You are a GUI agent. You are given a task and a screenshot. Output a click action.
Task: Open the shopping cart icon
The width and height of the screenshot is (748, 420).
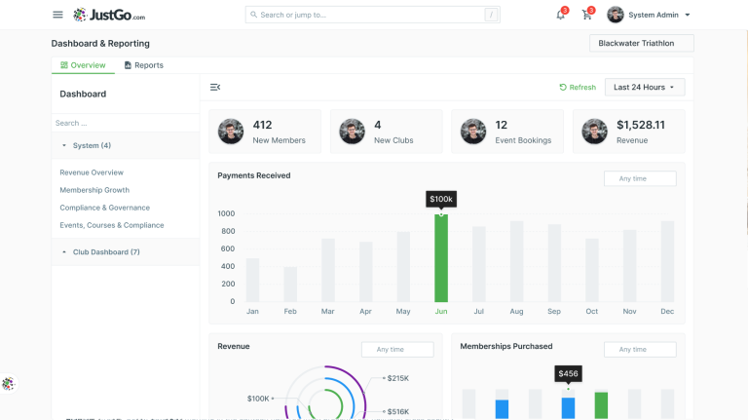586,15
